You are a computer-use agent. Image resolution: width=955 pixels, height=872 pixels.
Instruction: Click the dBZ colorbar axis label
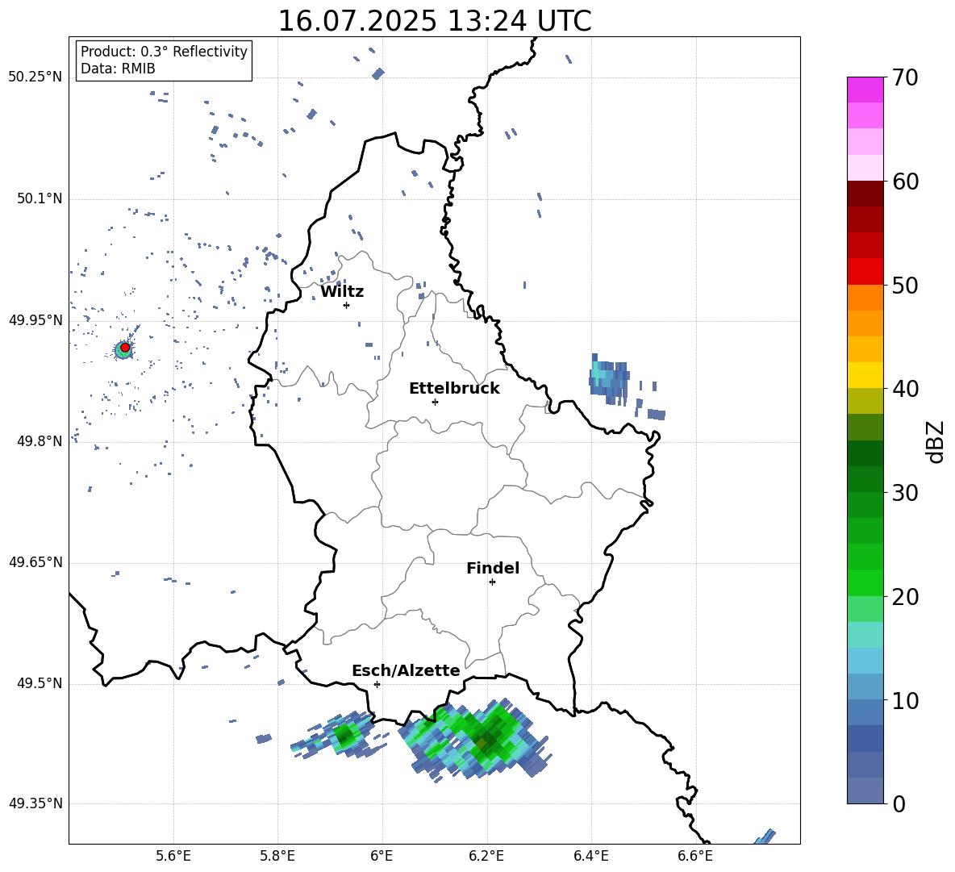tap(935, 441)
